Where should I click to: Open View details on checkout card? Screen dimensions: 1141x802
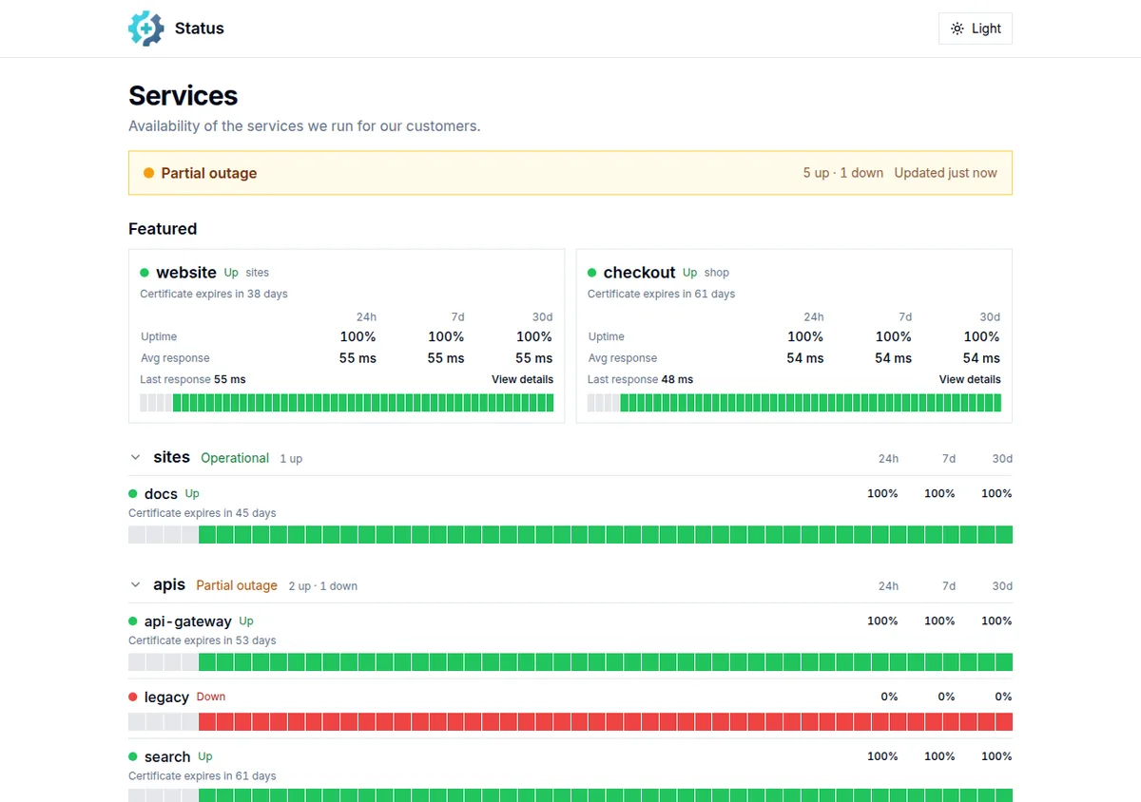coord(970,379)
